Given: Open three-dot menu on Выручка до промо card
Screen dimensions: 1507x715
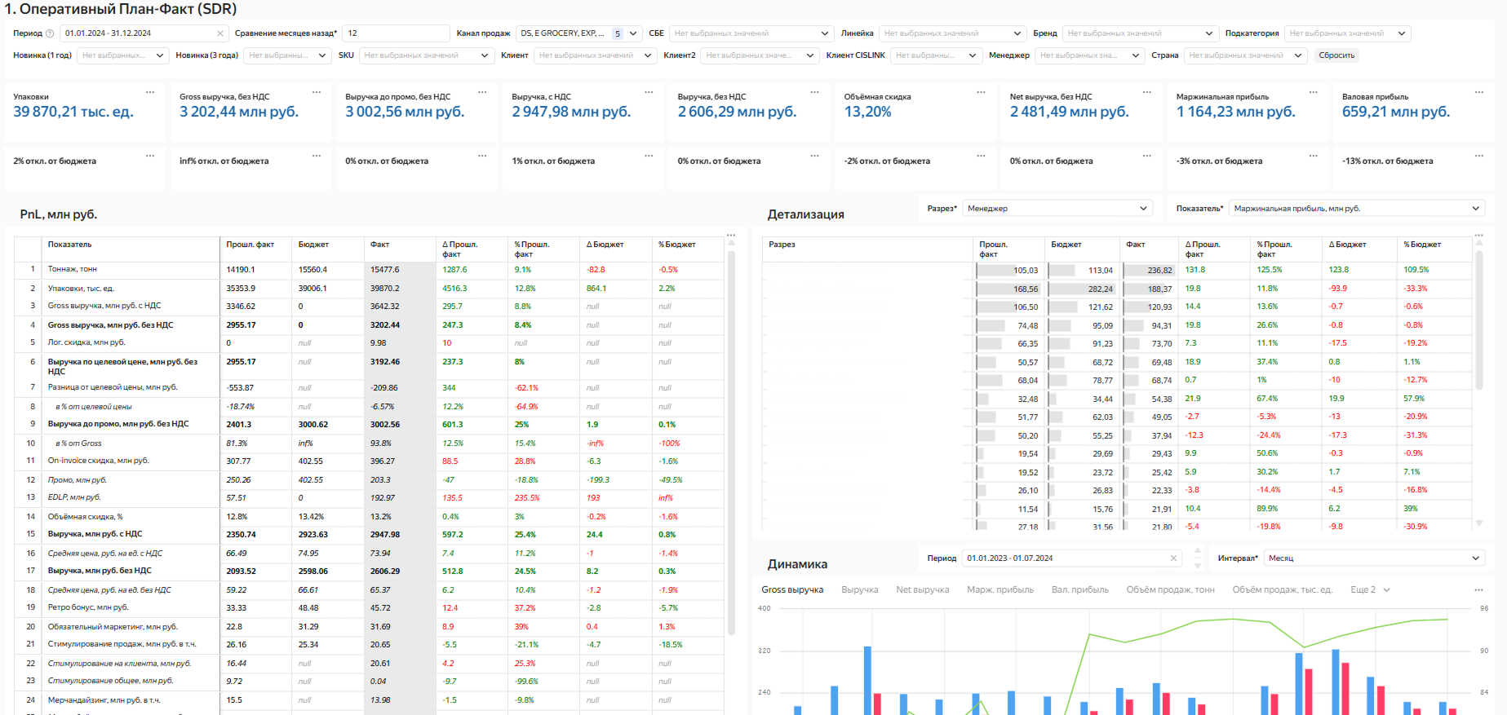Looking at the screenshot, I should pos(482,92).
